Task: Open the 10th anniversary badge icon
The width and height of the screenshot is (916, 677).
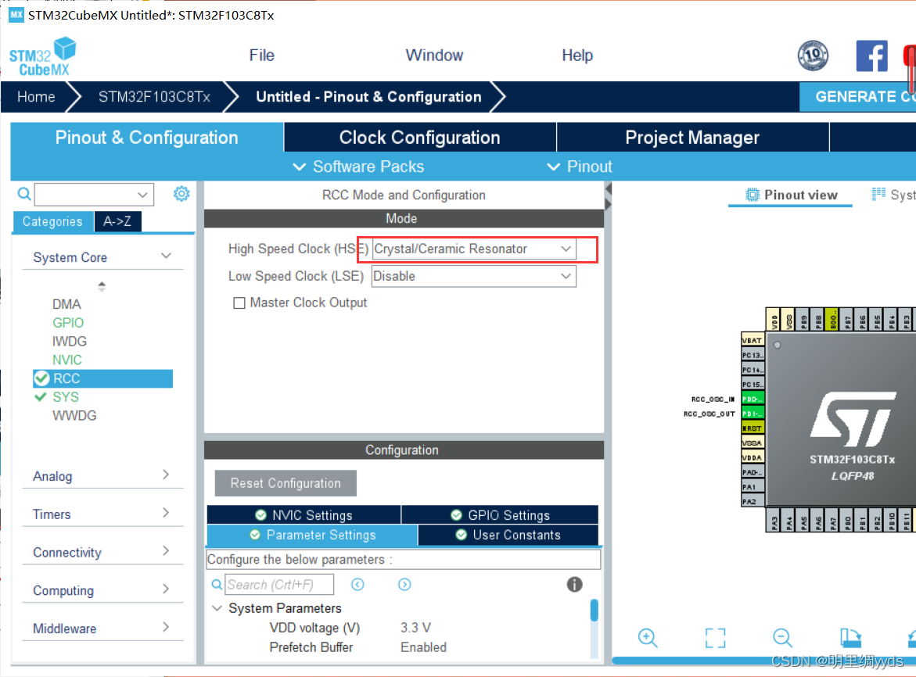Action: pyautogui.click(x=813, y=56)
